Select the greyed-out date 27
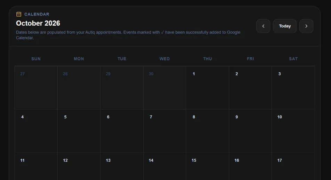Viewport: 331px width, 180px height. (36, 88)
